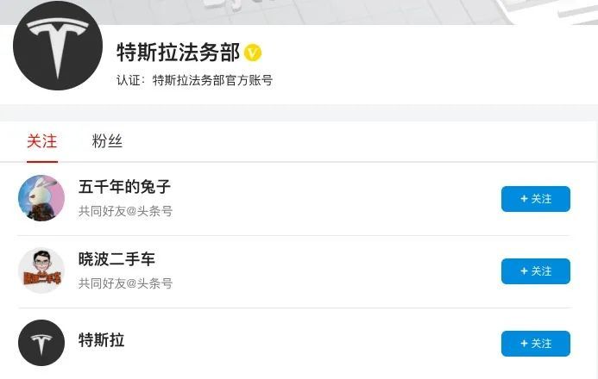Click the Tesla Legal Department profile avatar
Viewport: 598px width, 379px height.
pos(58,46)
